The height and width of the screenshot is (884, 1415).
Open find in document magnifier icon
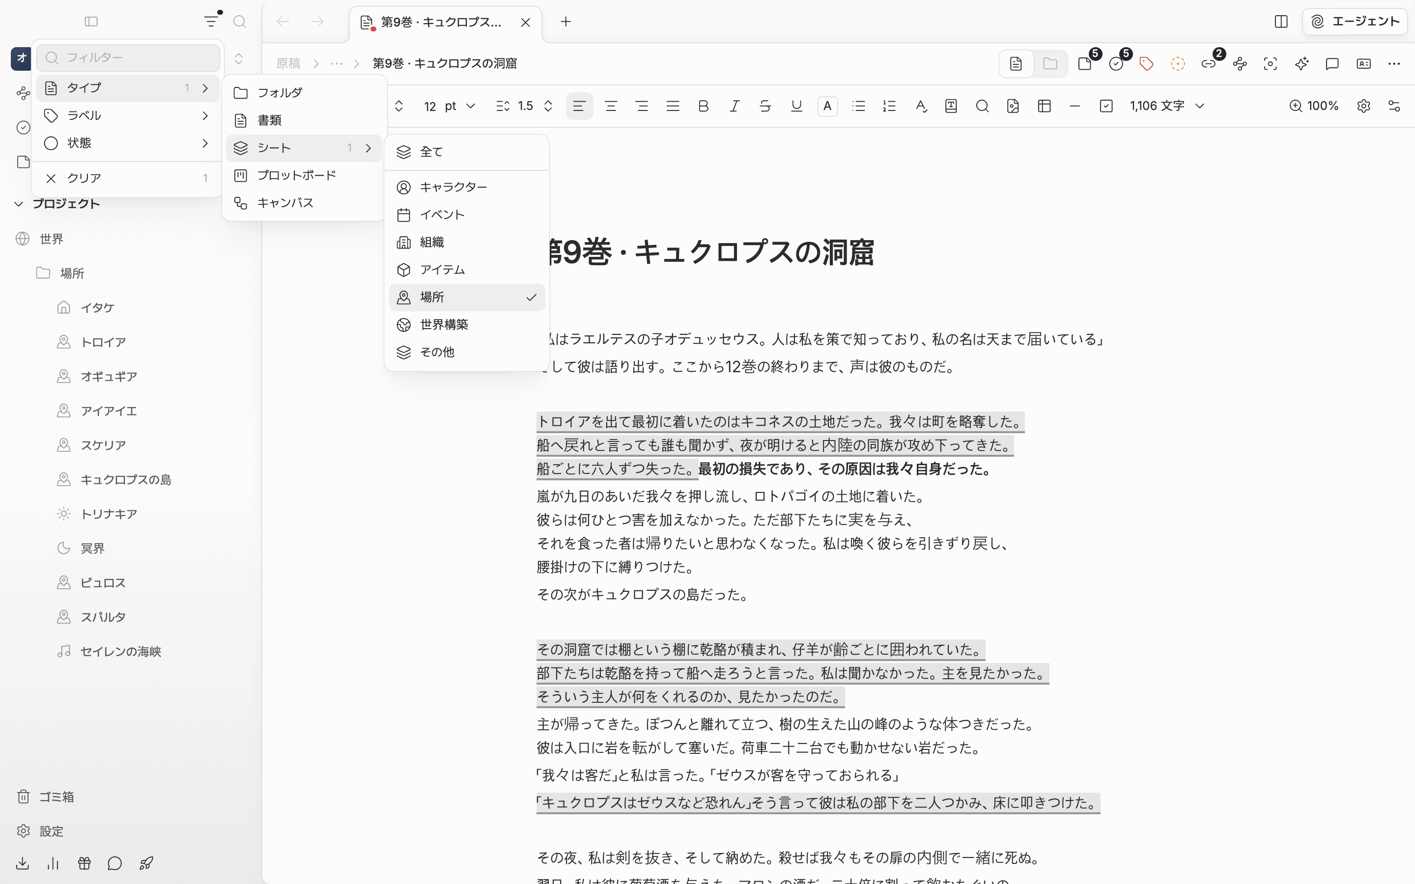[x=982, y=106]
